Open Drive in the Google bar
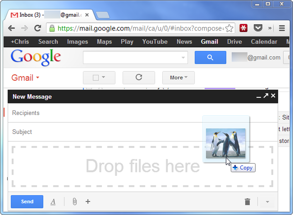 [x=234, y=42]
